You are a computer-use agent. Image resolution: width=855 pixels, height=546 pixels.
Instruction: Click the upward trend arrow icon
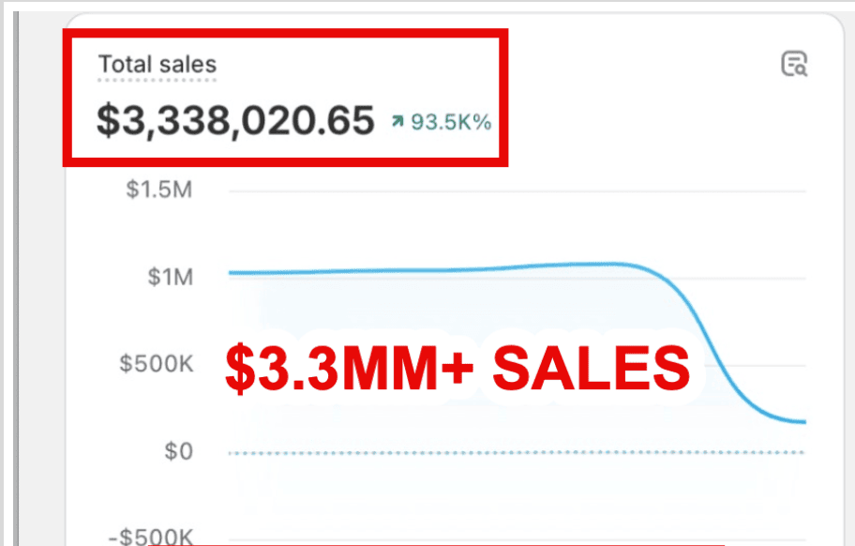click(397, 122)
